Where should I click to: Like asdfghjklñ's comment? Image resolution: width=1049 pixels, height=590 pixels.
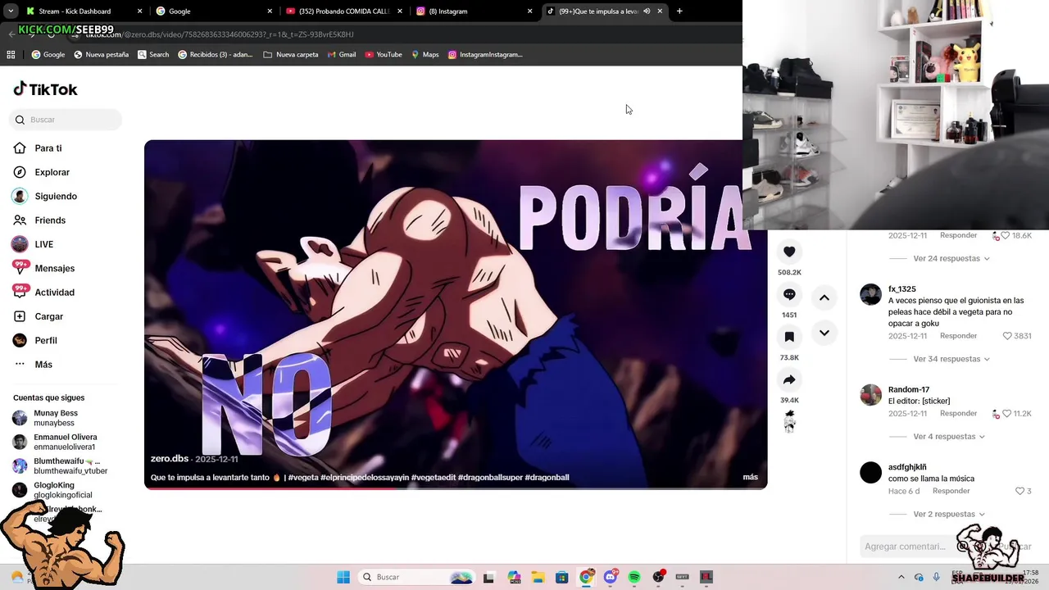(1019, 491)
